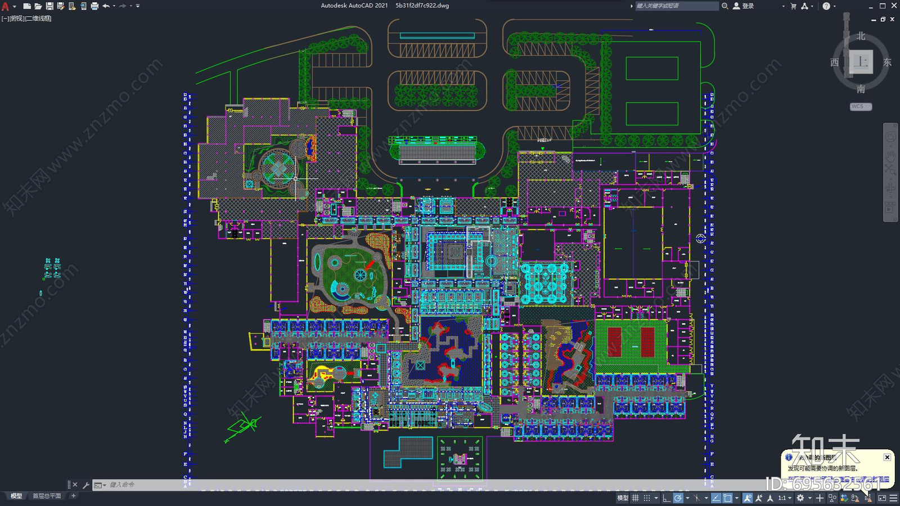Open a drawing with the Open folder icon
The image size is (900, 506).
coord(38,6)
